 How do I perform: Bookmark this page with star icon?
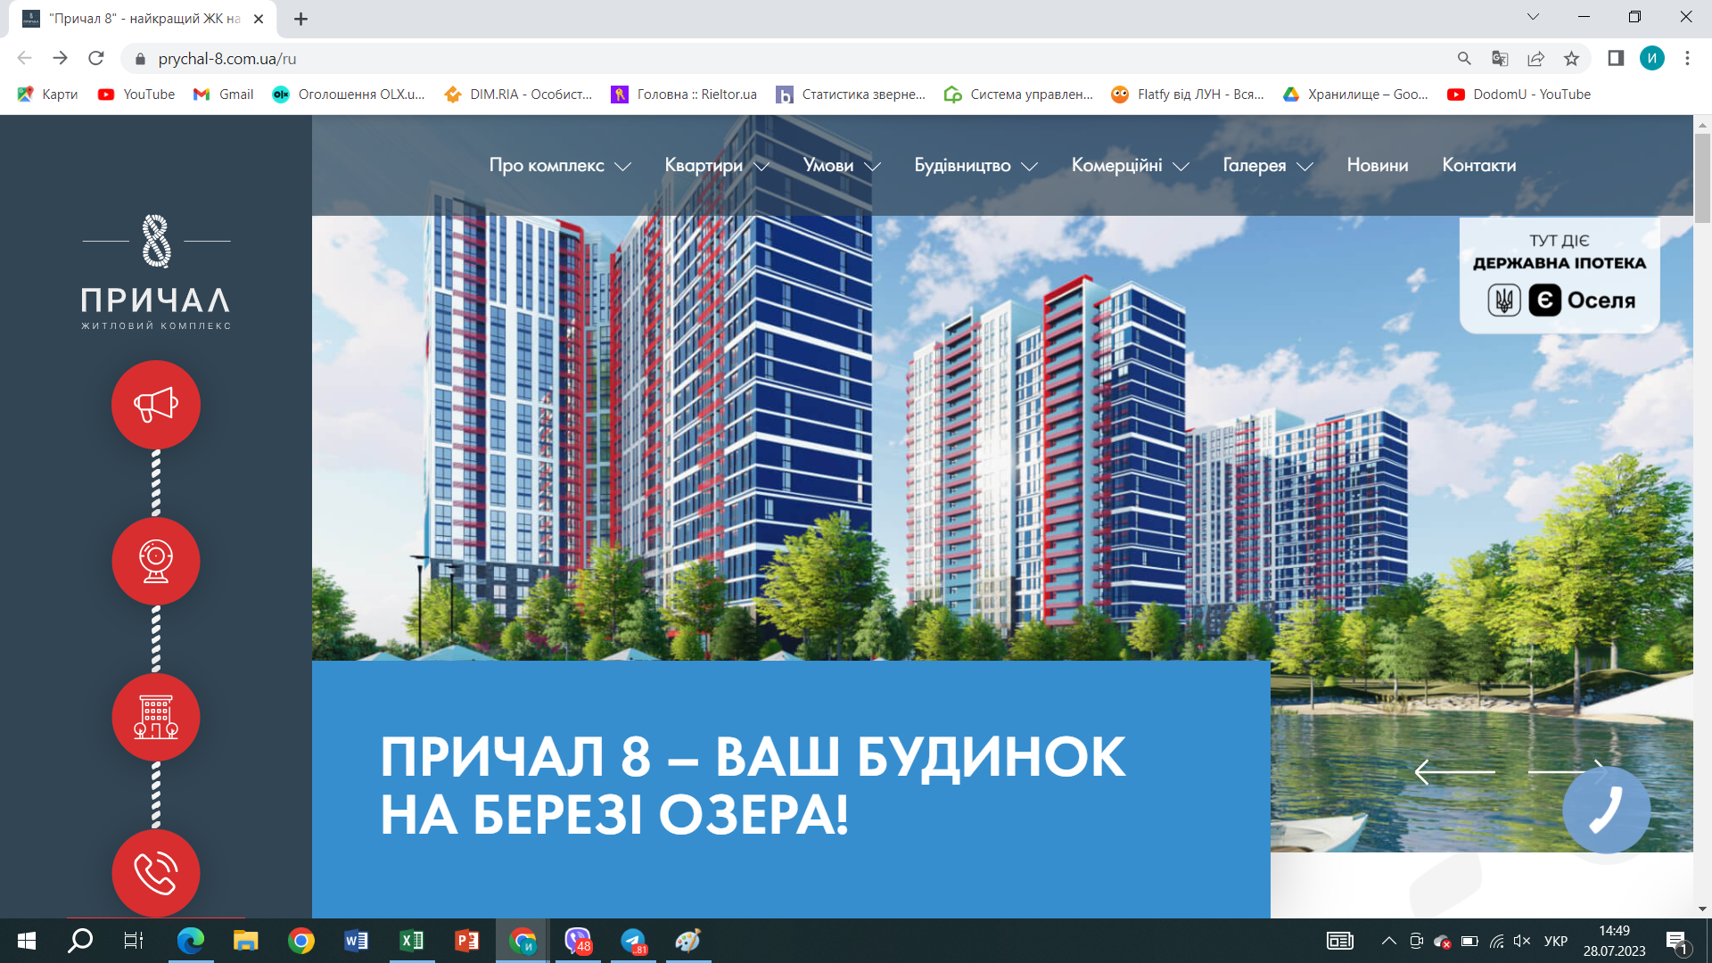pyautogui.click(x=1571, y=59)
